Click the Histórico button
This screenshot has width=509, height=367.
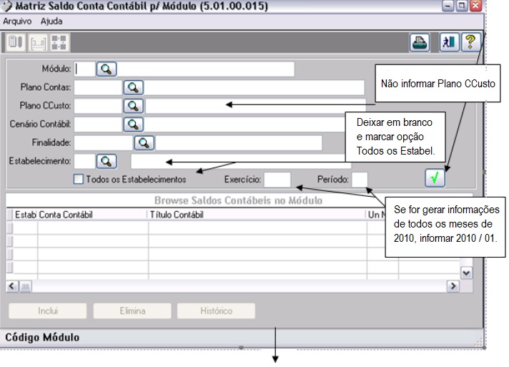pyautogui.click(x=216, y=310)
